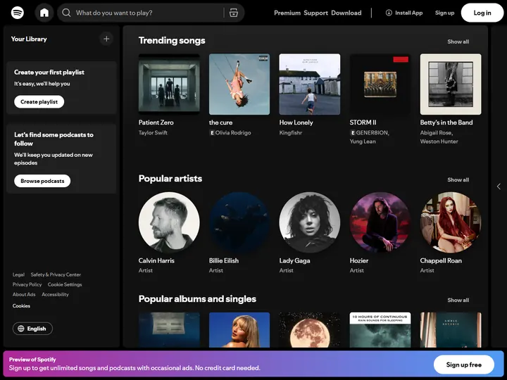
Task: Open Lady Gaga artist photo
Action: tap(310, 222)
